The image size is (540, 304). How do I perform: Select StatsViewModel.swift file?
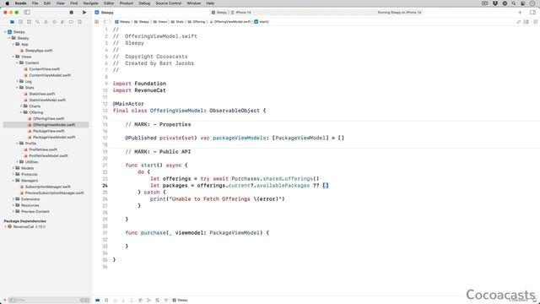tap(47, 100)
